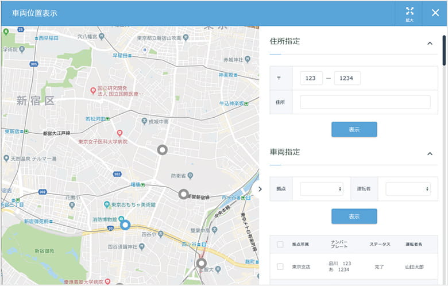This screenshot has height=286, width=448.
Task: Click the 四谷須賀神社 map pin
Action: pyautogui.click(x=141, y=246)
